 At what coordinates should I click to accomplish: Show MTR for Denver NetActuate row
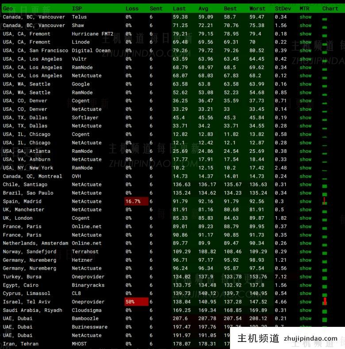(306, 109)
